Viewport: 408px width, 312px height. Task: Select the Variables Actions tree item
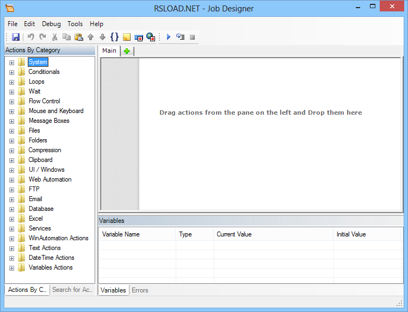click(x=51, y=267)
